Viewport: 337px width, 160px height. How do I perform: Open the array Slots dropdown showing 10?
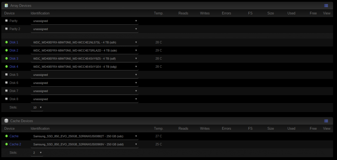37,107
